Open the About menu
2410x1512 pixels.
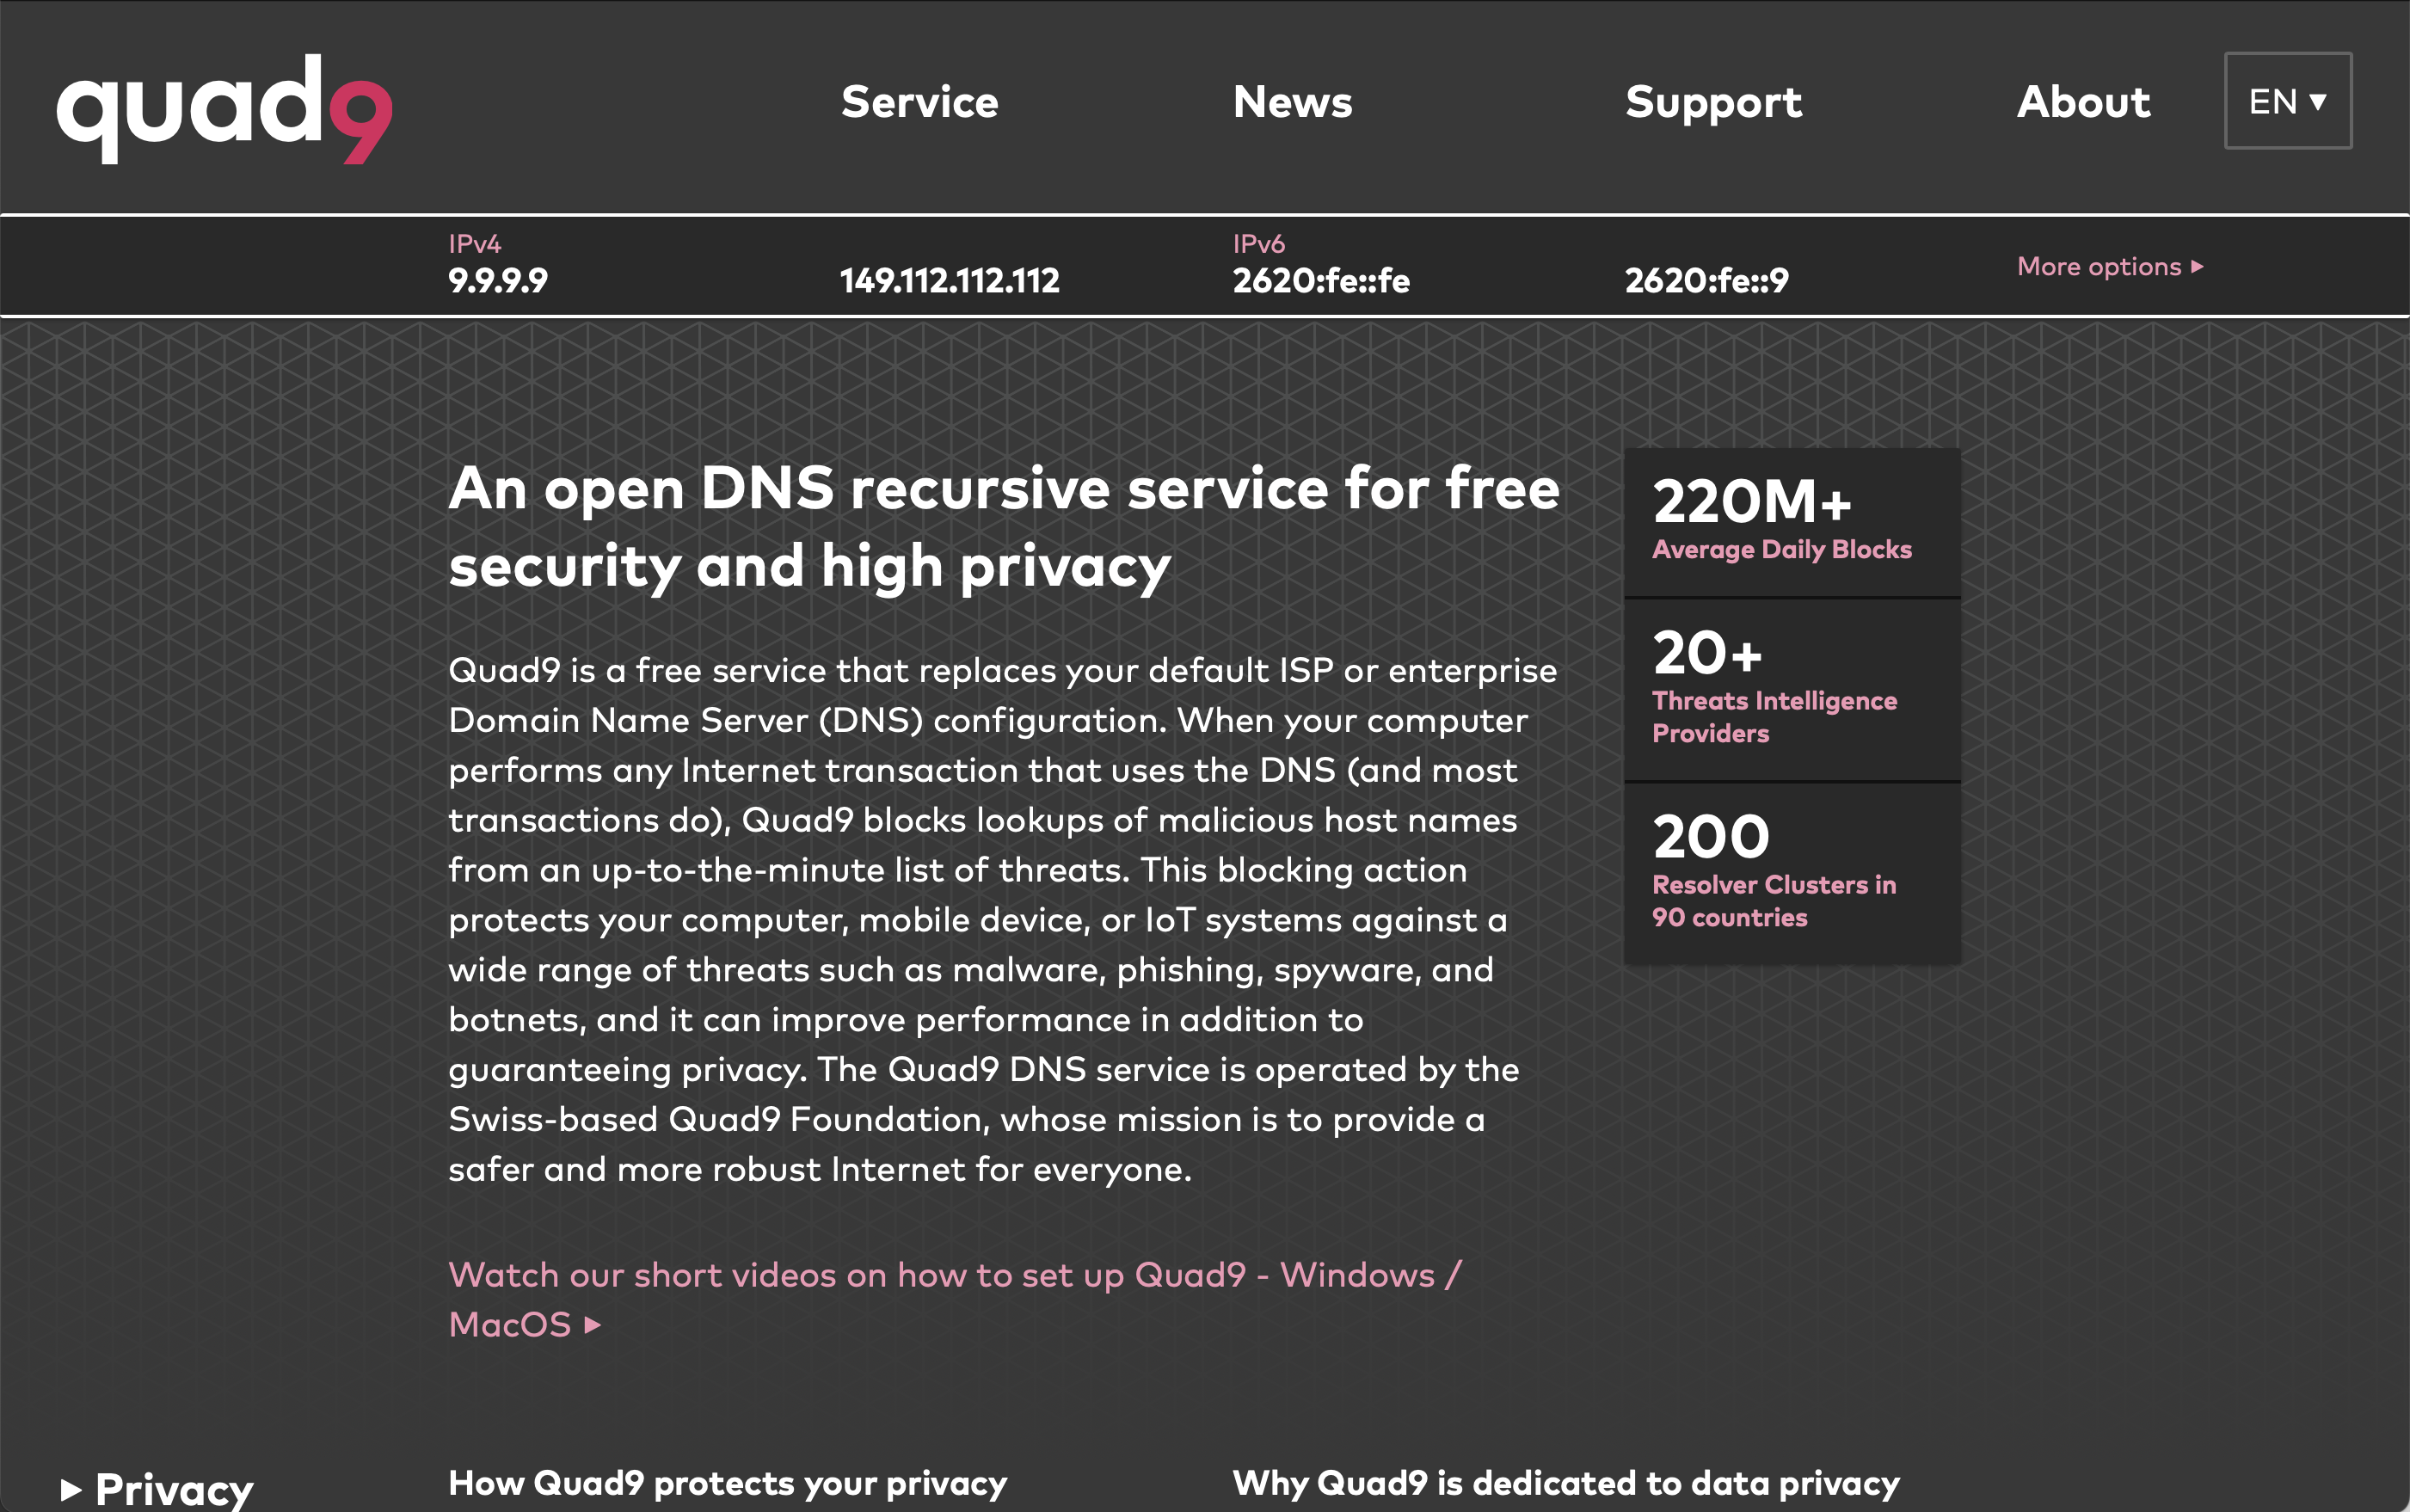point(2083,101)
